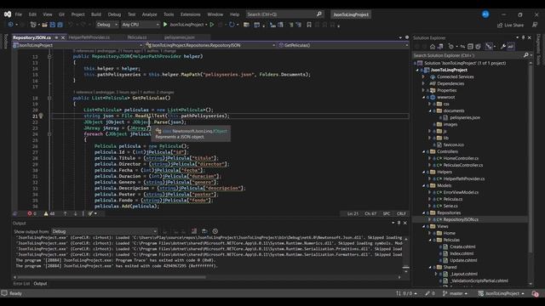
Task: Click the Live Share button
Action: (510, 25)
